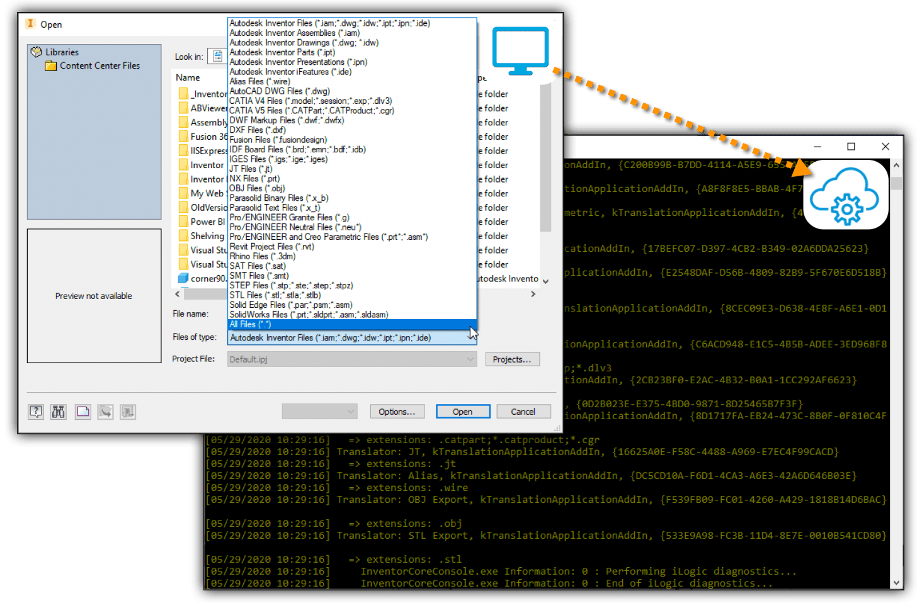The image size is (917, 603).
Task: Choose STEP Files file type option
Action: click(292, 285)
